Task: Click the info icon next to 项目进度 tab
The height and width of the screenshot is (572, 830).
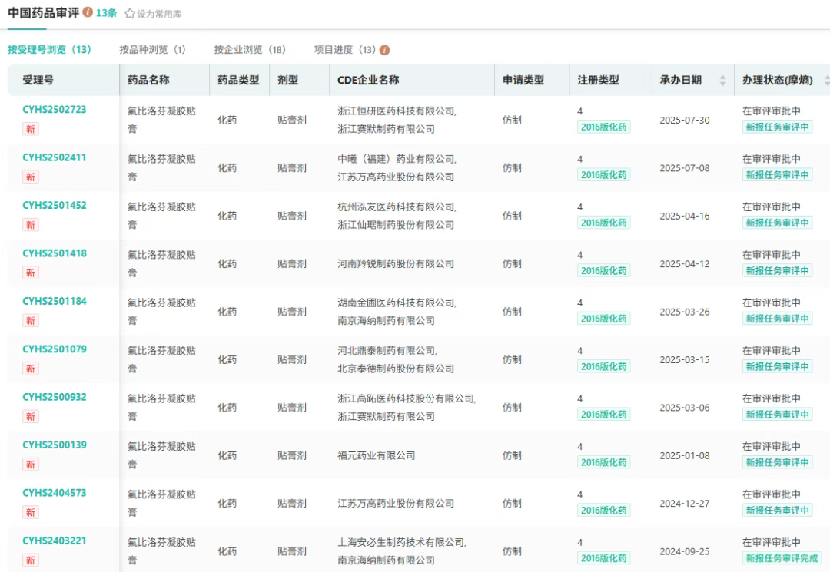Action: point(385,50)
